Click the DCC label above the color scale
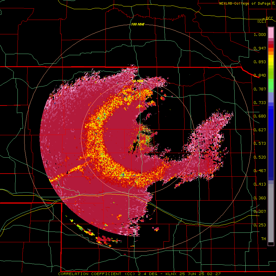Image resolution: width=276 pixels, height=276 pixels. (x=269, y=18)
